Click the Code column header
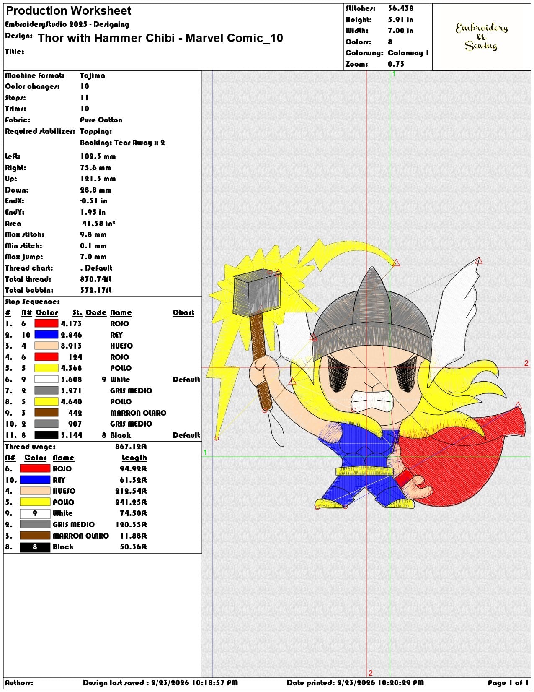 click(96, 312)
